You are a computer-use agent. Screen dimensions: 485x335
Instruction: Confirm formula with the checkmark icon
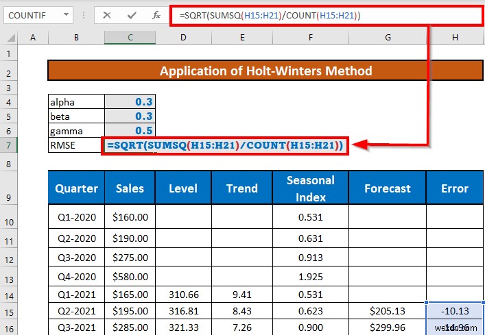click(132, 15)
